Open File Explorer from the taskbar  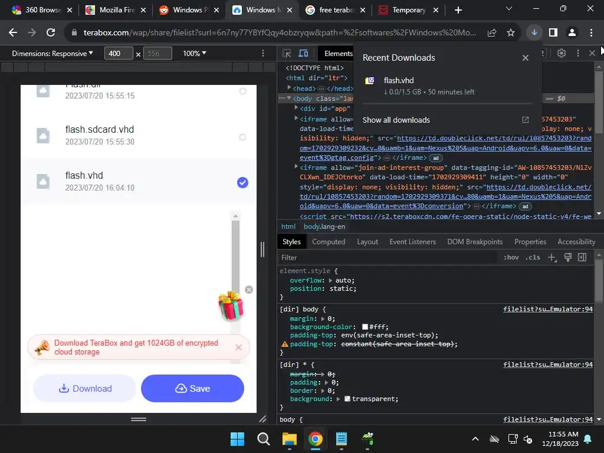pos(289,439)
